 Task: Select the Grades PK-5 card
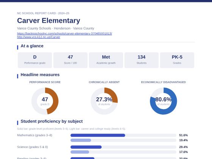(x=177, y=60)
